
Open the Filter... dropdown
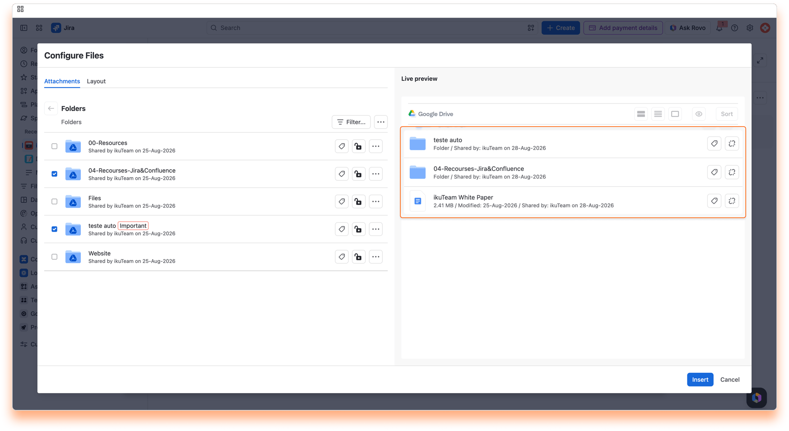coord(351,122)
